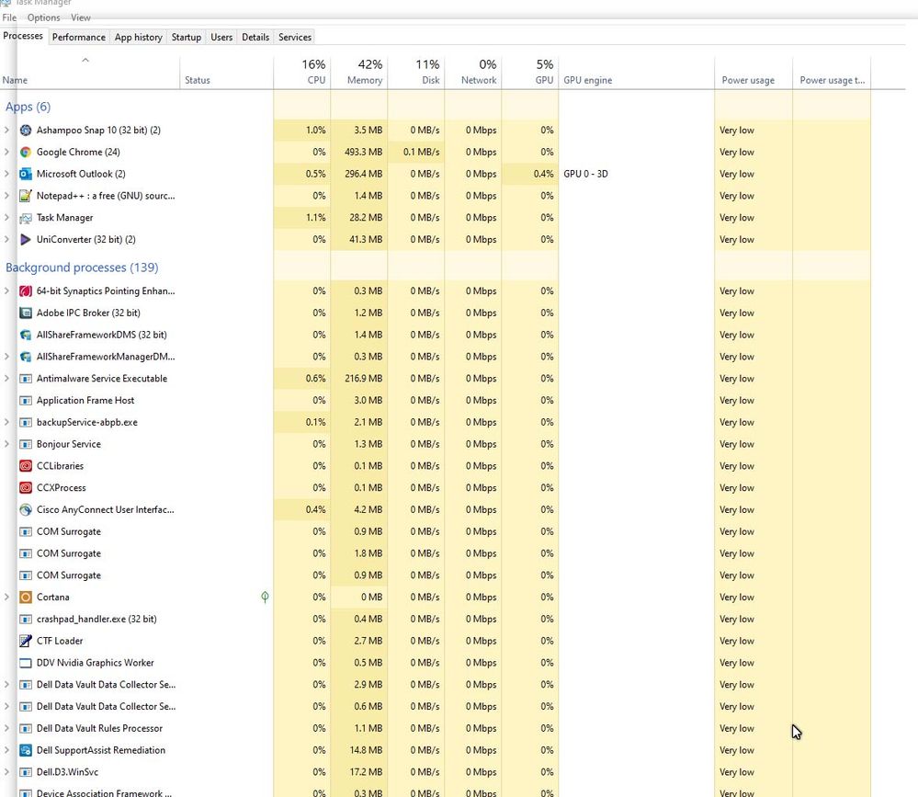Click the Adobe IPC Broker icon
The image size is (918, 797).
[25, 313]
